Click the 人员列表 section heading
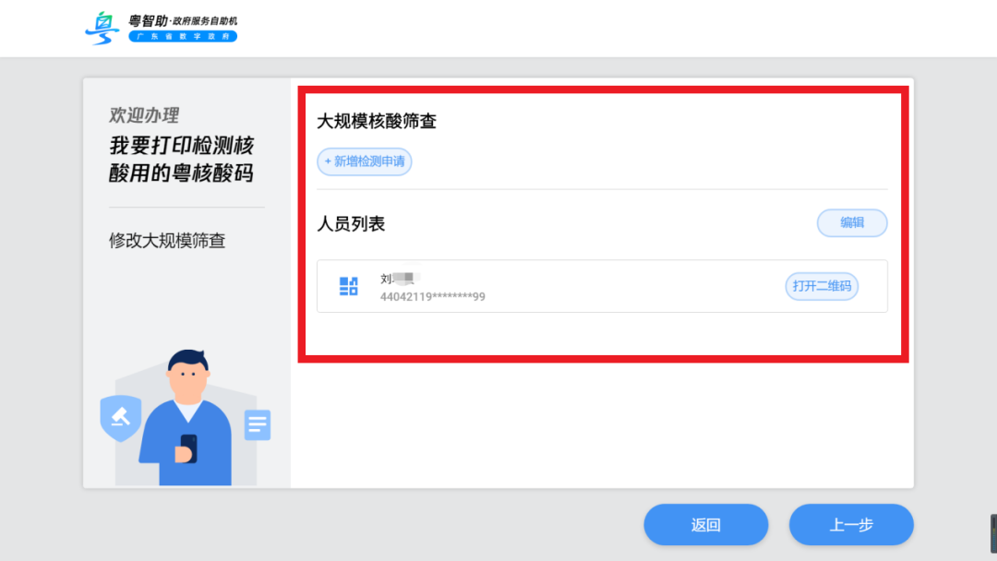This screenshot has height=561, width=997. point(351,223)
